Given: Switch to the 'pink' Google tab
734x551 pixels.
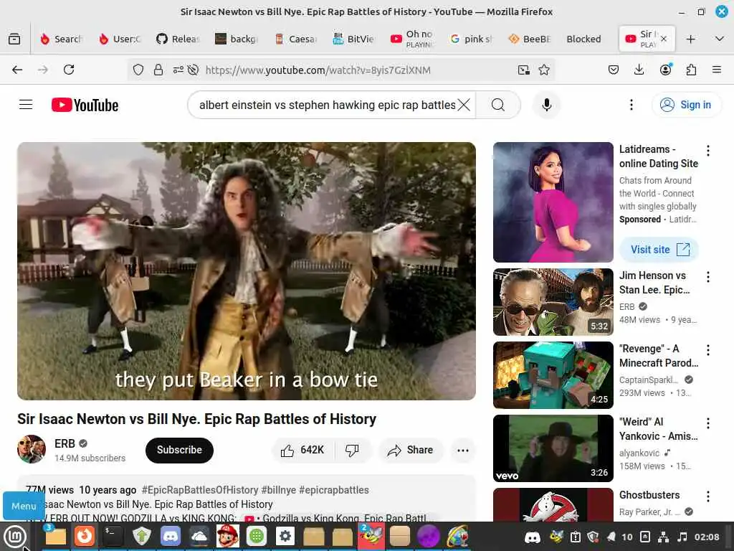Looking at the screenshot, I should click(x=472, y=39).
